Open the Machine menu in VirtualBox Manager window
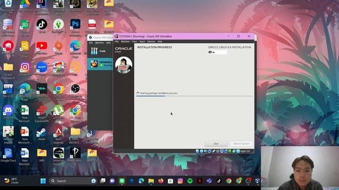The height and width of the screenshot is (190, 339). tap(99, 43)
